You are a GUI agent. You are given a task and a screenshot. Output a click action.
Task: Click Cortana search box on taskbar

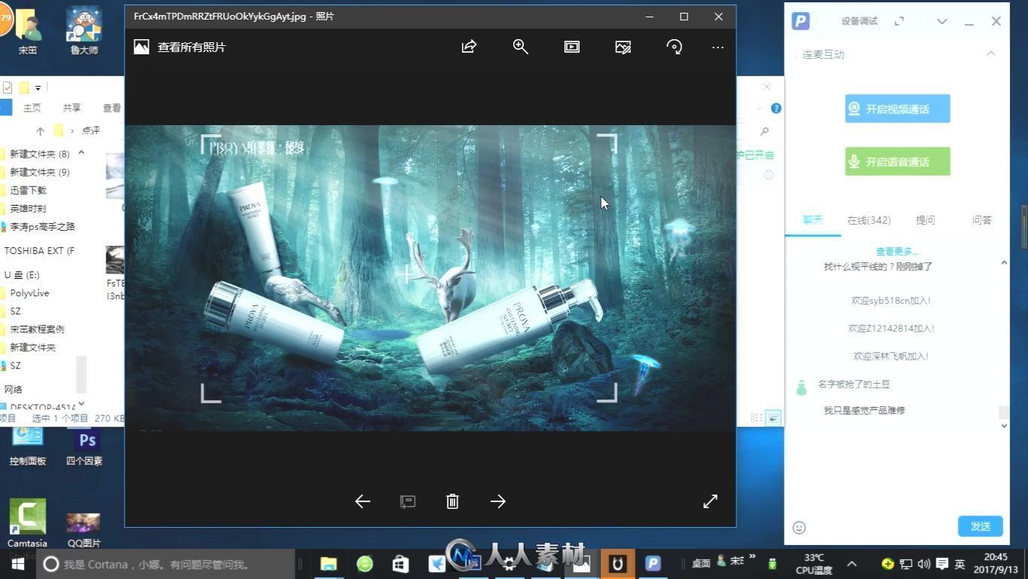(166, 564)
